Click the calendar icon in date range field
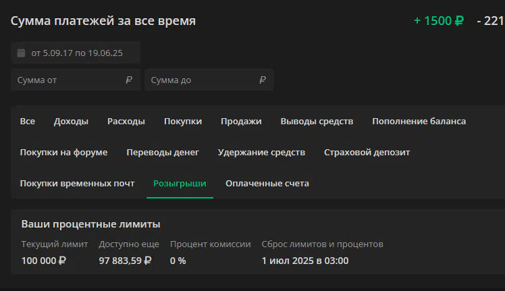Image resolution: width=505 pixels, height=291 pixels. tap(21, 53)
